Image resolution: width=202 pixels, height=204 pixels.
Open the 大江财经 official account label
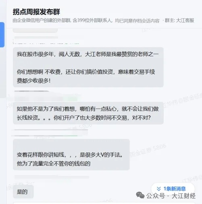click(x=183, y=196)
